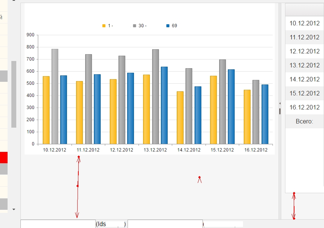Click the blue bar for 15.12.2012

[x=231, y=107]
